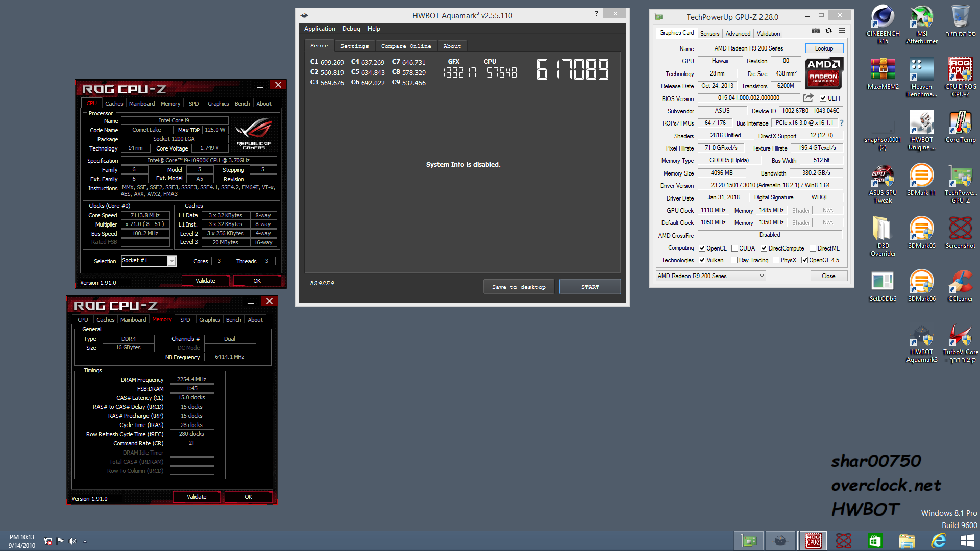980x551 pixels.
Task: Click START button in Aquamark3
Action: (590, 287)
